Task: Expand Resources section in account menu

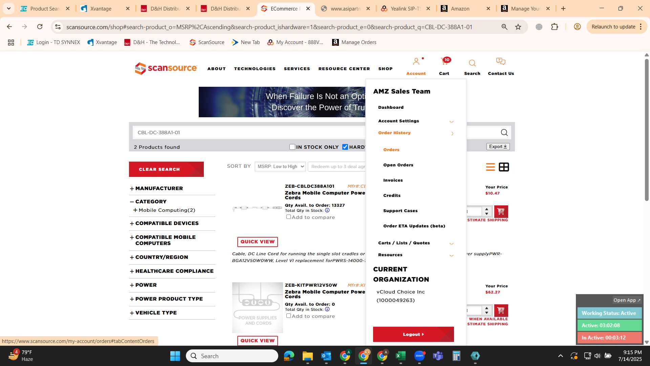Action: tap(451, 256)
